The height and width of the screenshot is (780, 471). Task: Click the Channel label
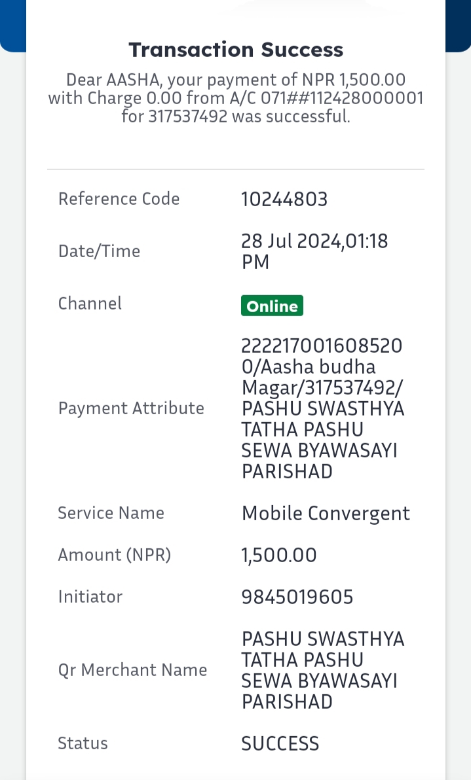(90, 303)
